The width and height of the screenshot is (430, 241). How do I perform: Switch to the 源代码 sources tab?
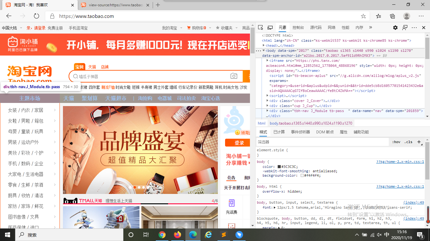pyautogui.click(x=316, y=28)
